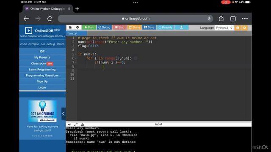Stop the running program
Screen dimensions: 271x152
119,27
